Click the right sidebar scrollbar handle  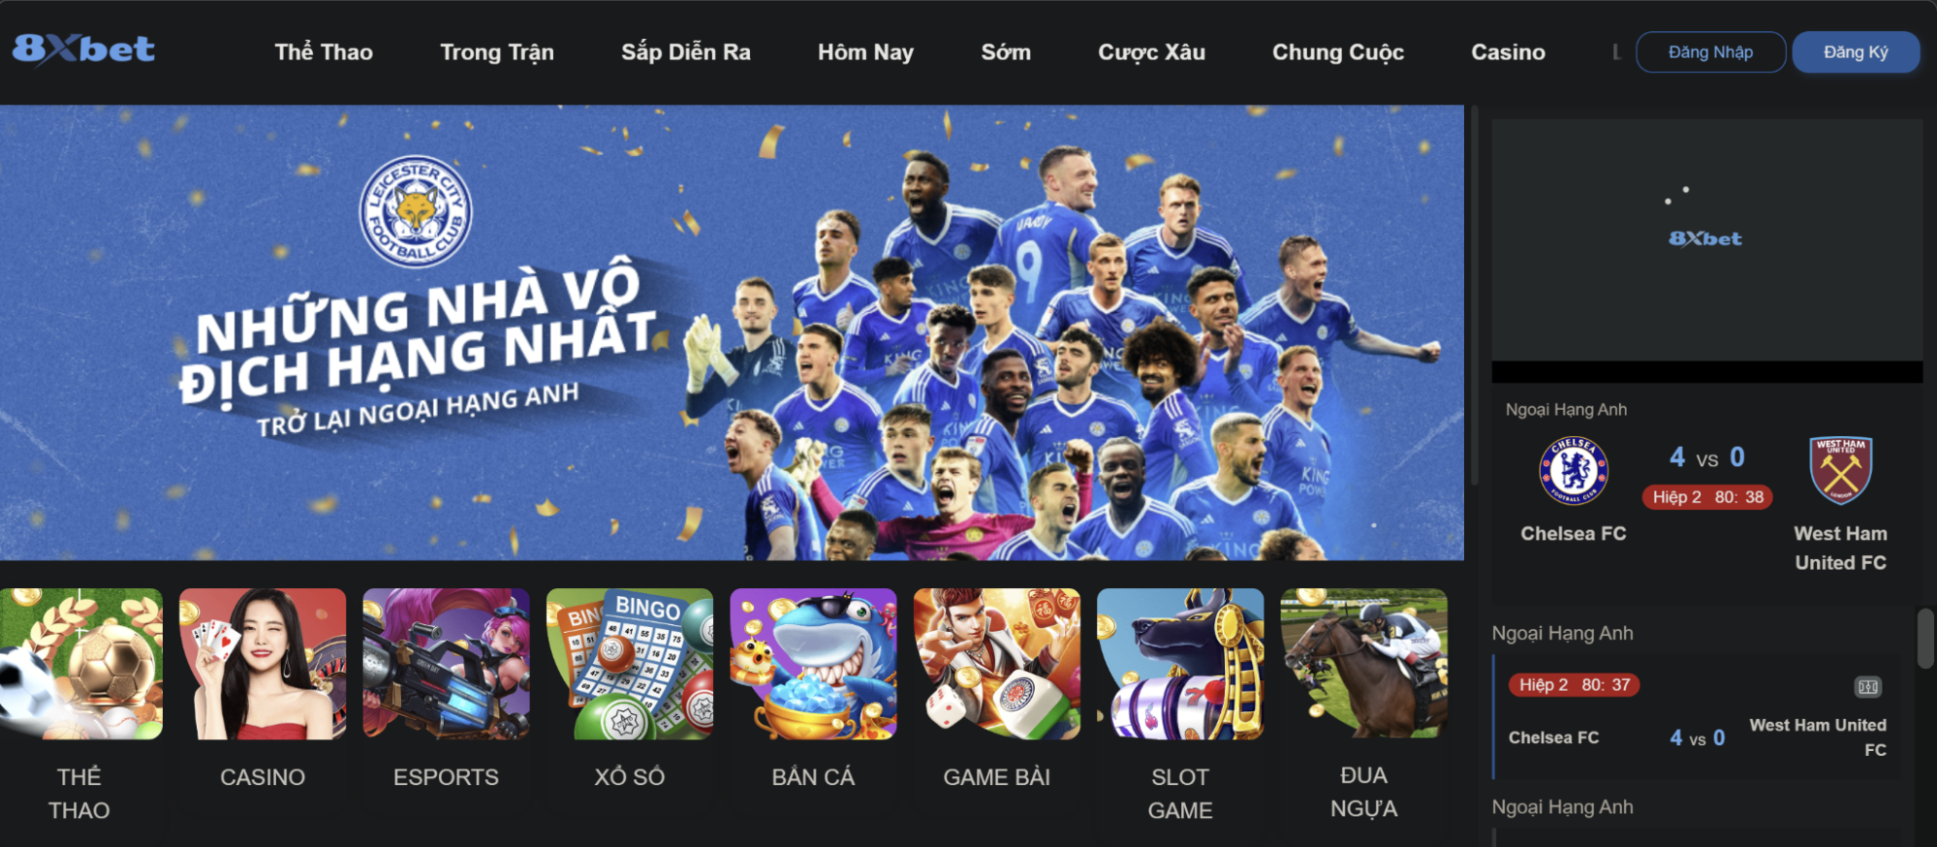1925,639
